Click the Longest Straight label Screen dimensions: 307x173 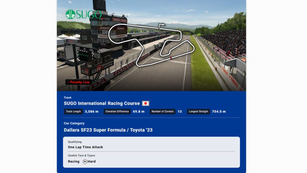(x=198, y=111)
